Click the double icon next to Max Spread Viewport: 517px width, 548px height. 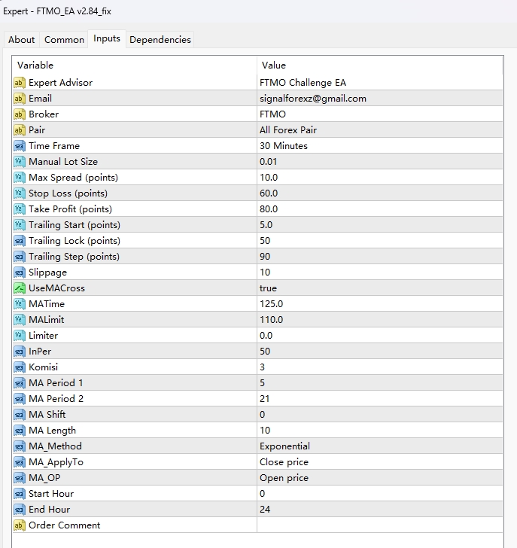(20, 178)
